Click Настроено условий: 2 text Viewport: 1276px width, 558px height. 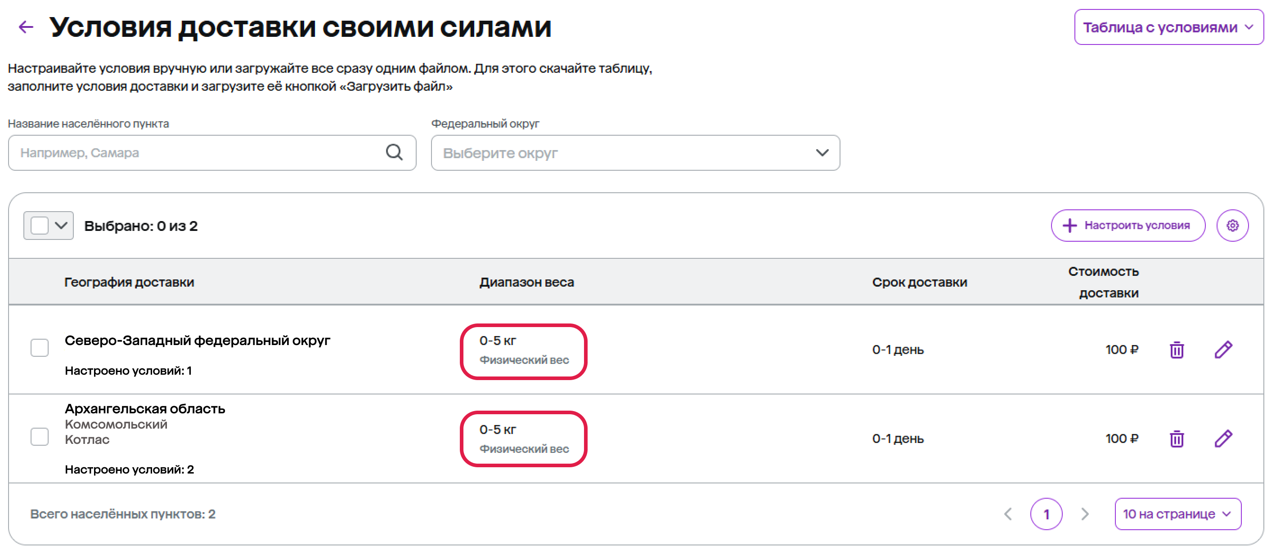pos(129,469)
